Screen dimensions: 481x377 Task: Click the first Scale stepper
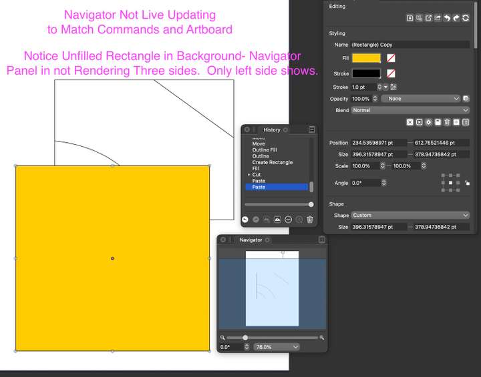[383, 166]
